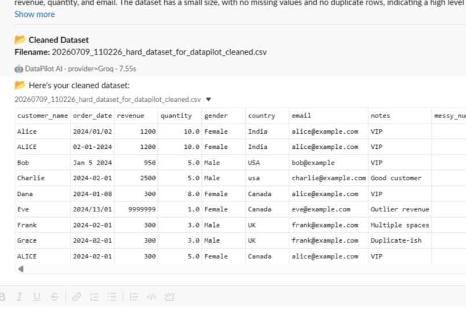The image size is (466, 311).
Task: Click the 8.0 quantity cell
Action: [180, 194]
